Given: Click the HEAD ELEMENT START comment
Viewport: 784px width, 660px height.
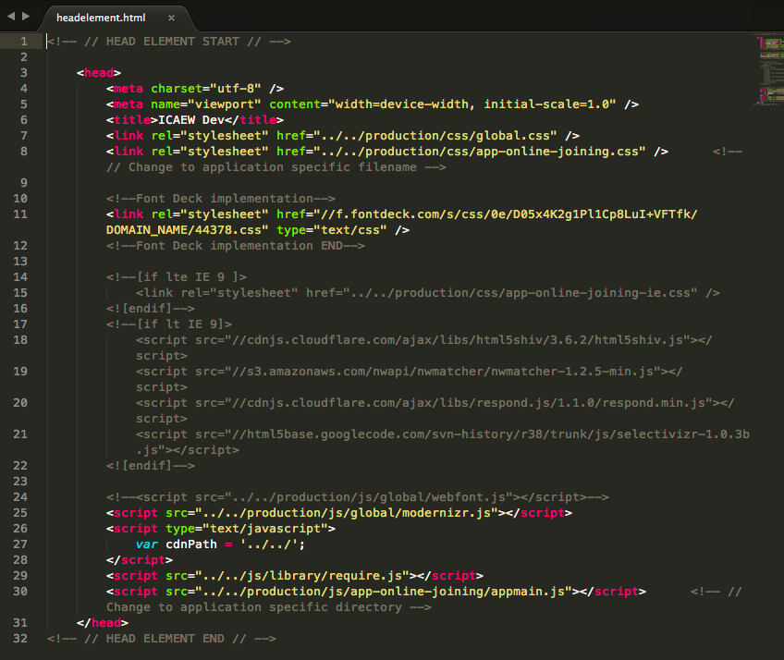Looking at the screenshot, I should click(x=169, y=42).
